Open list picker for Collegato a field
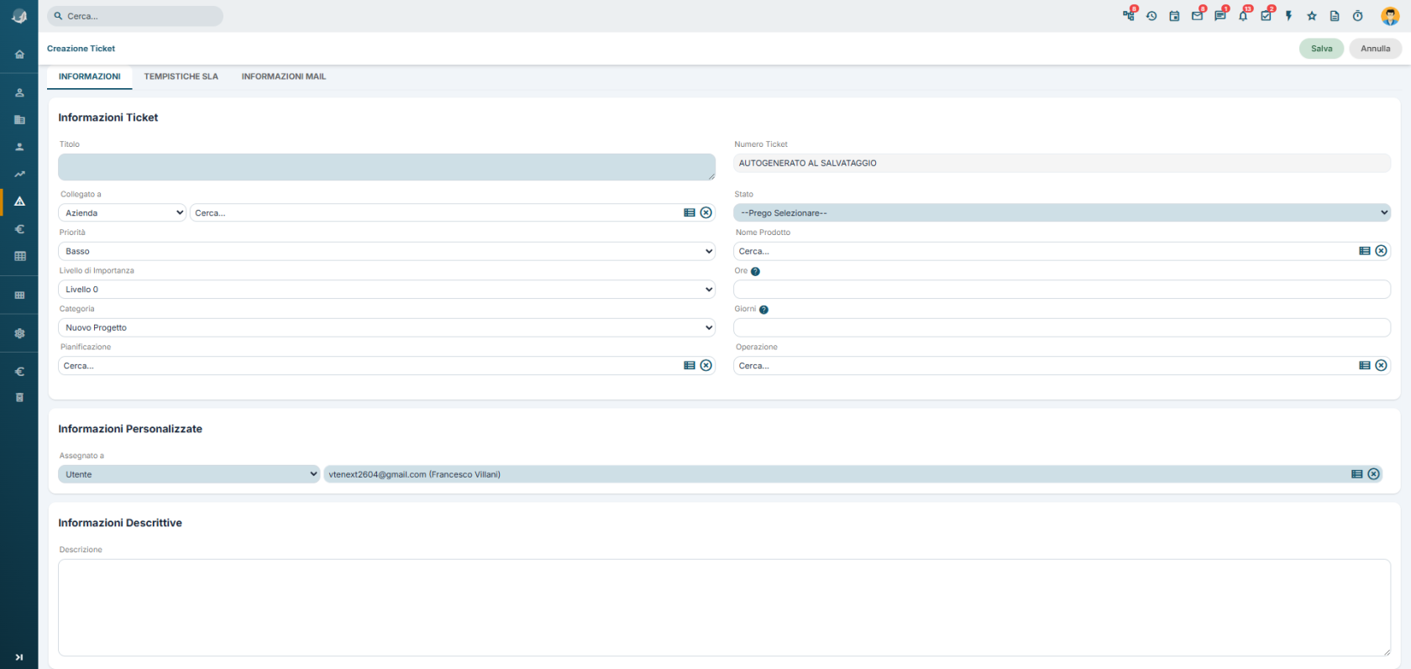This screenshot has width=1411, height=669. click(x=690, y=213)
